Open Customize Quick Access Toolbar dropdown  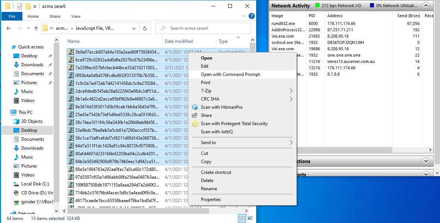35,6
